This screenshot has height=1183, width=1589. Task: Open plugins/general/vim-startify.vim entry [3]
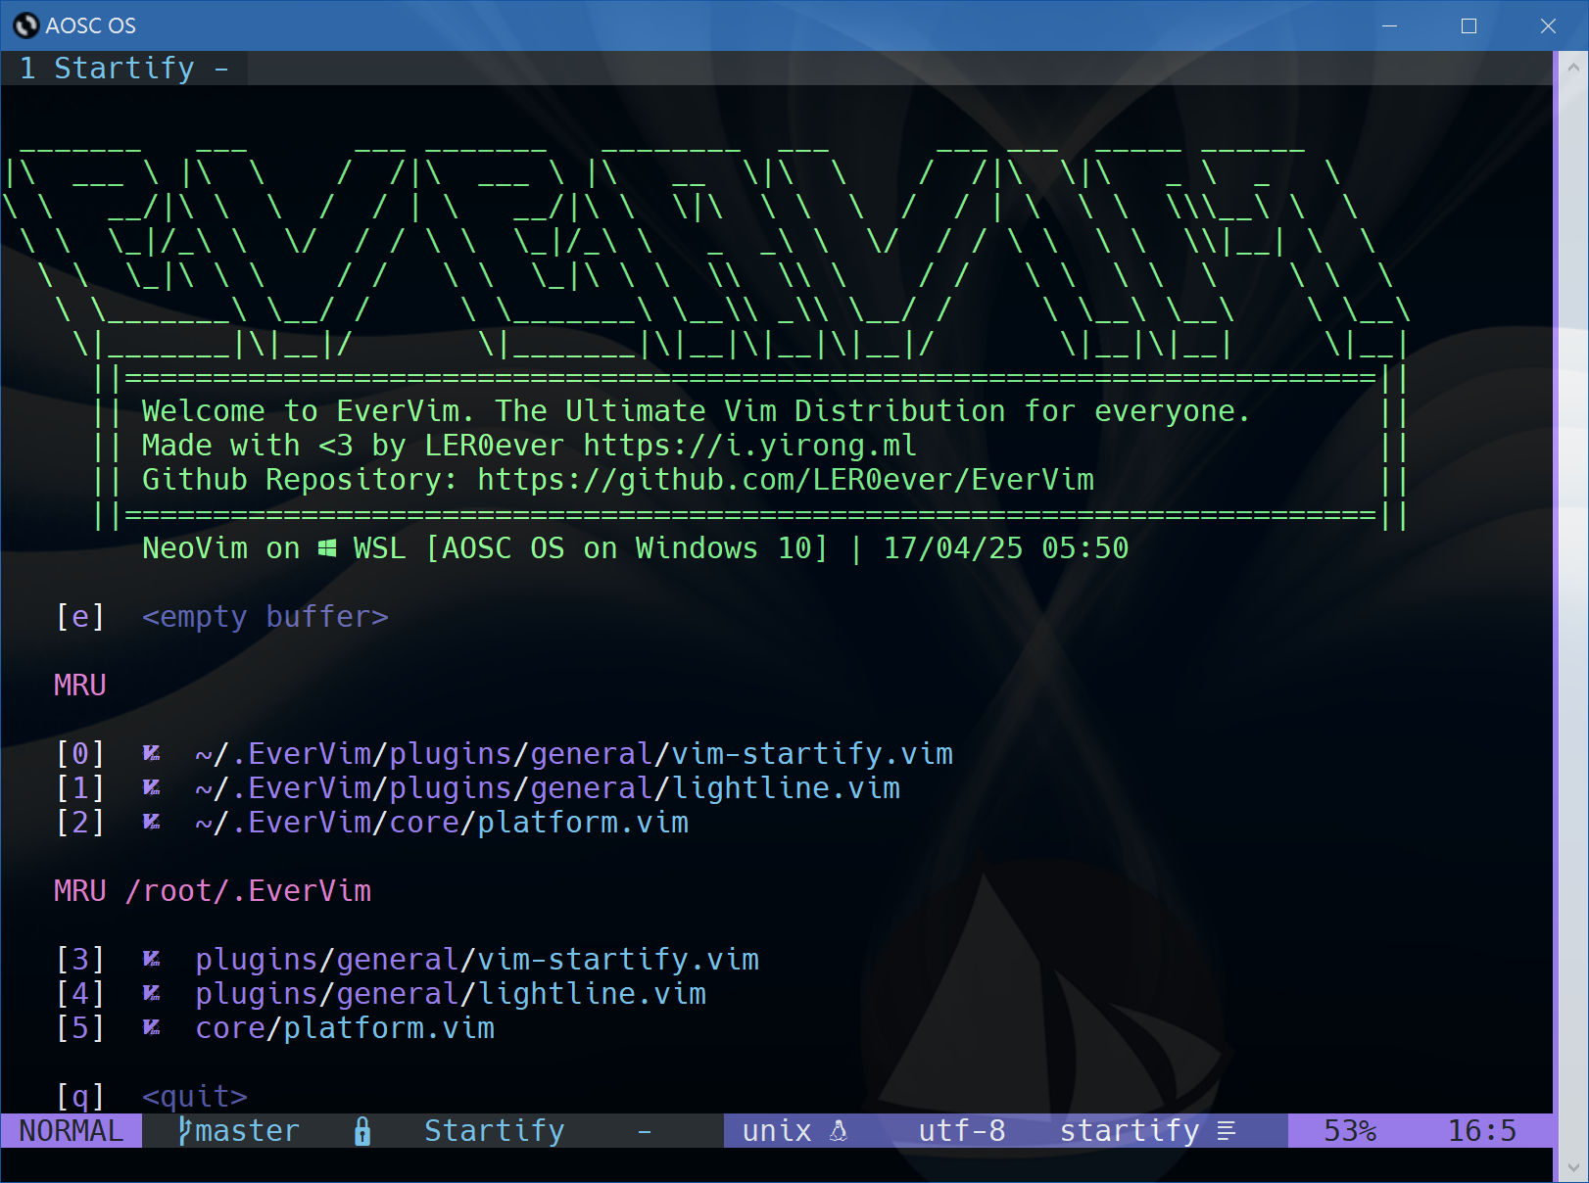477,960
